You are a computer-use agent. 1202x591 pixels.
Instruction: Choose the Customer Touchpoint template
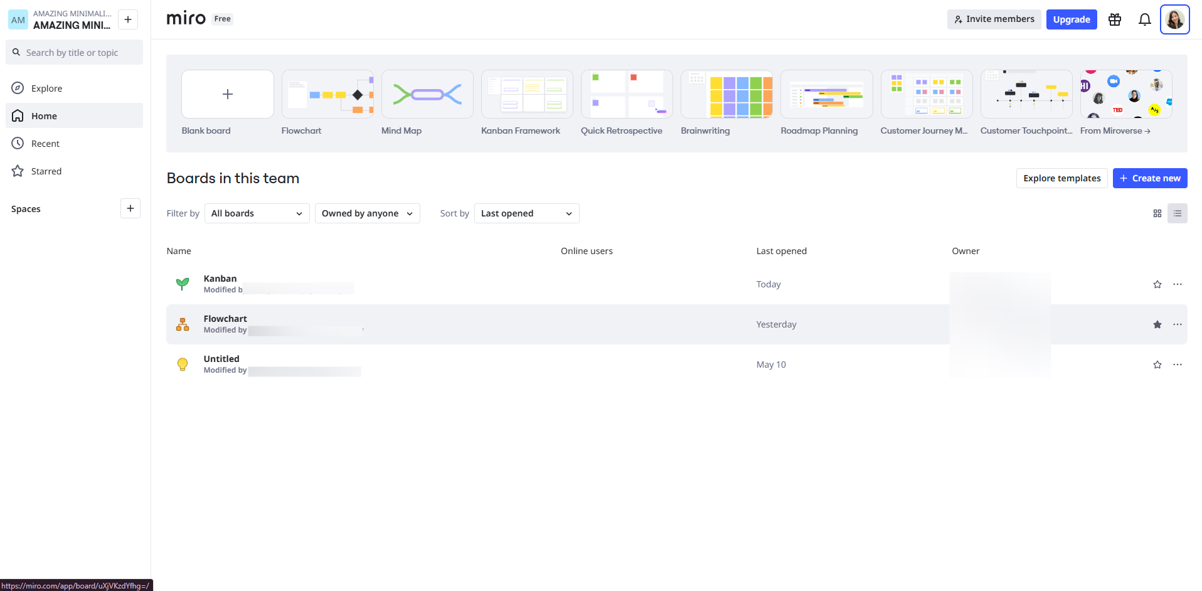coord(1026,94)
